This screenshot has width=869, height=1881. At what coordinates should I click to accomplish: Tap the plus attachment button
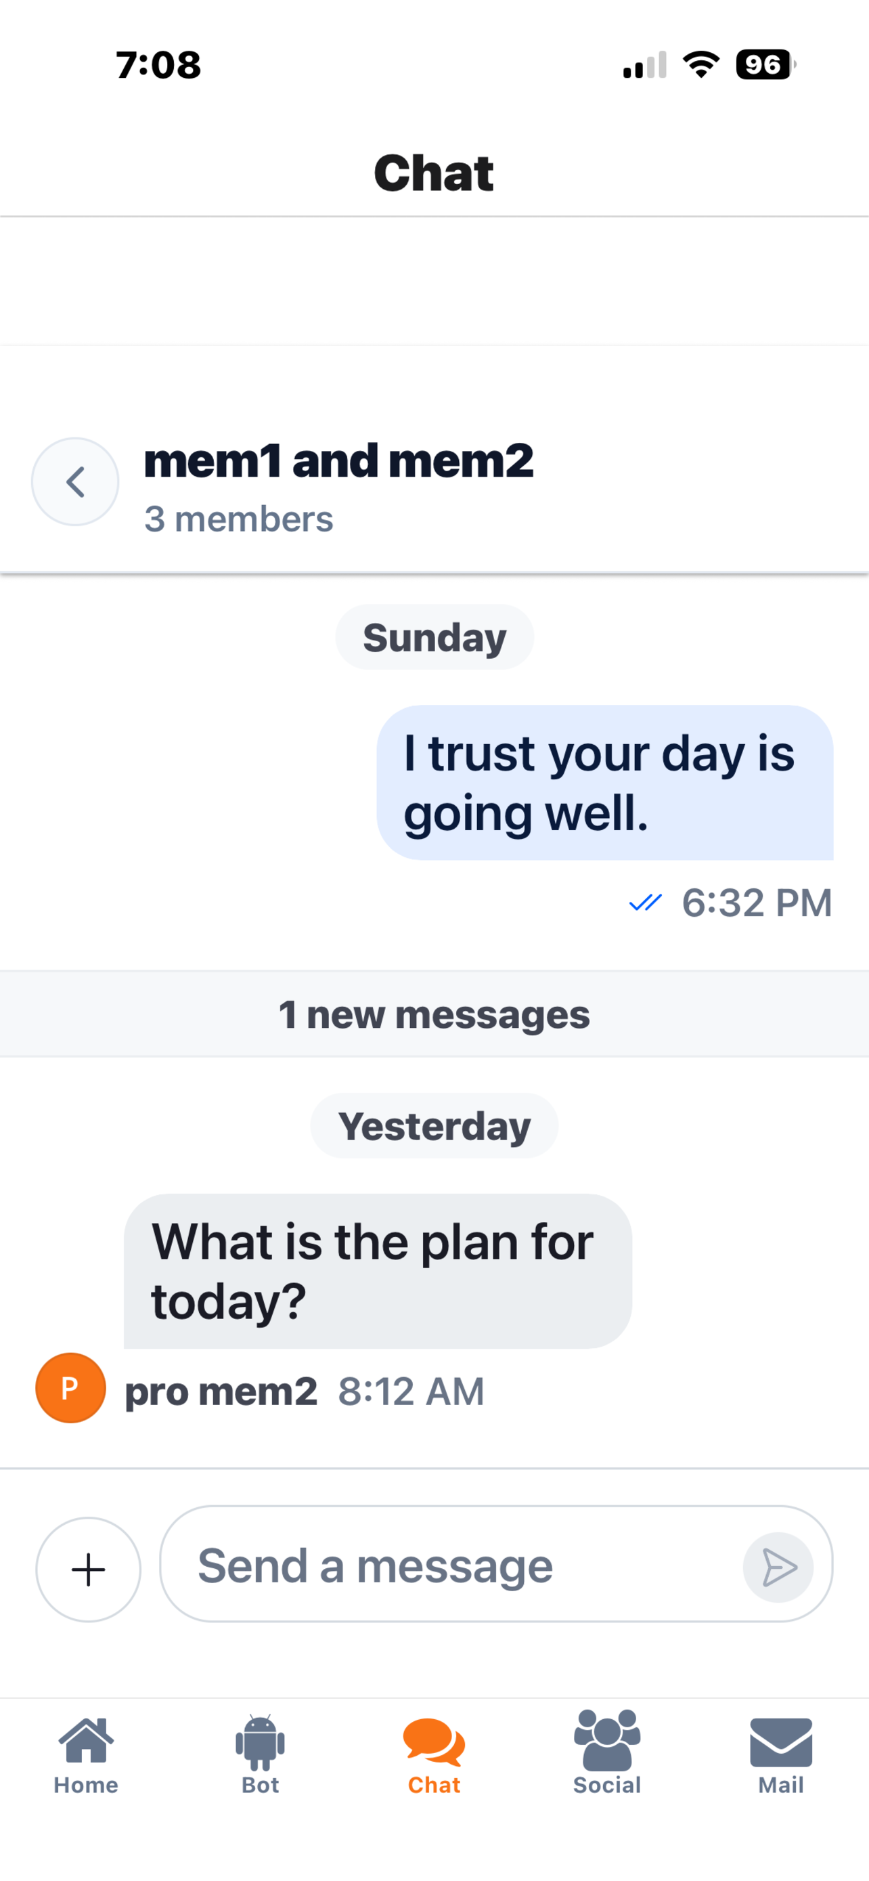click(88, 1570)
